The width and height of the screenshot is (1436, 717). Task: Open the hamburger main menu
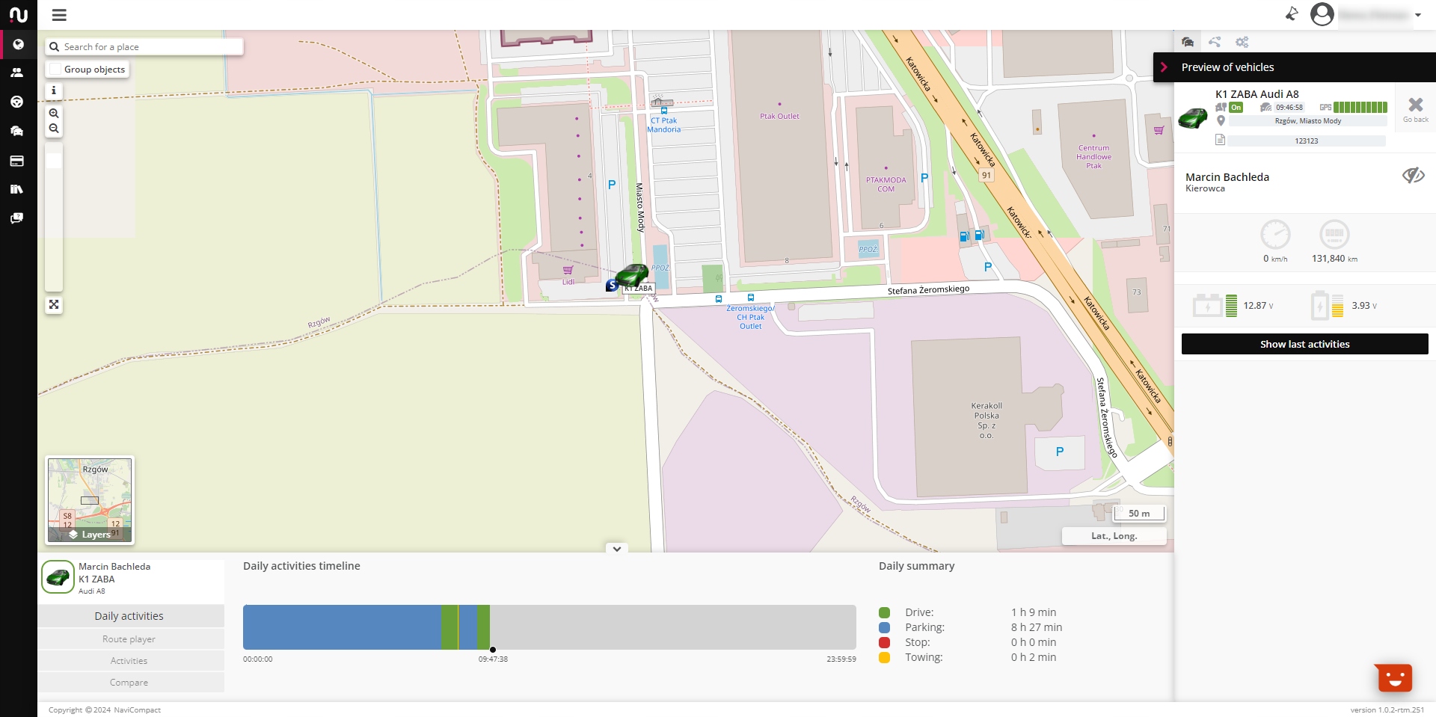coord(59,15)
